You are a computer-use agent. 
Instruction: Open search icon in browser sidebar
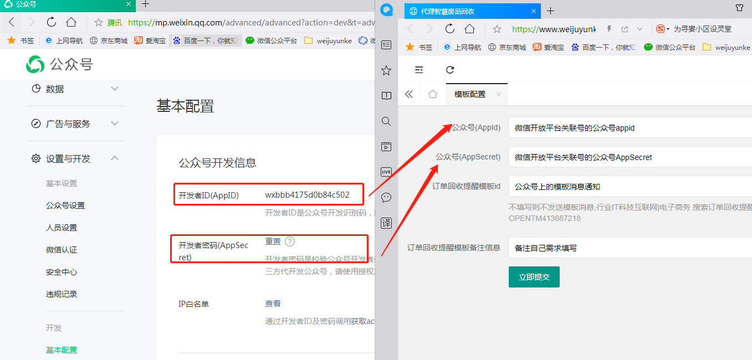(386, 121)
